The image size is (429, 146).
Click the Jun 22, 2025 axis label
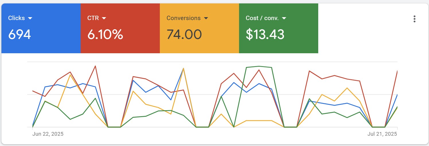pos(48,134)
